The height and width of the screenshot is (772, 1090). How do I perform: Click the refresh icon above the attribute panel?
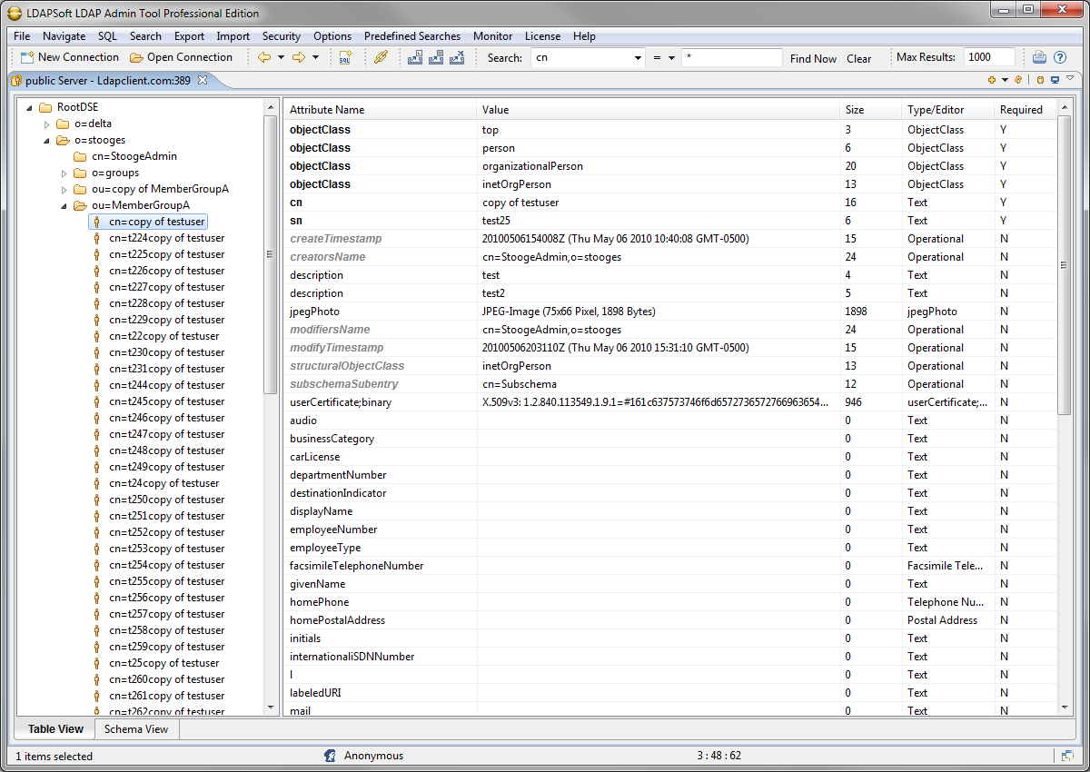(x=1017, y=80)
